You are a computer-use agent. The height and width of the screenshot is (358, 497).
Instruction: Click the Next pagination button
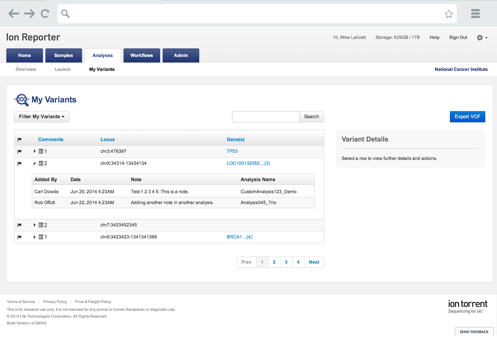314,262
